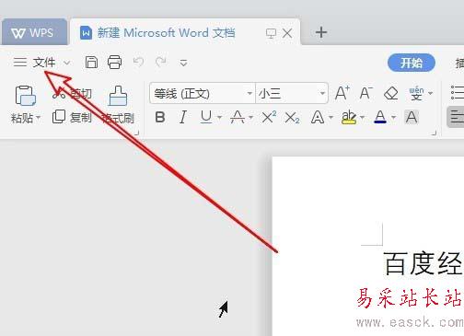Expand the text effects dropdown arrow
This screenshot has width=464, height=336.
pos(331,118)
